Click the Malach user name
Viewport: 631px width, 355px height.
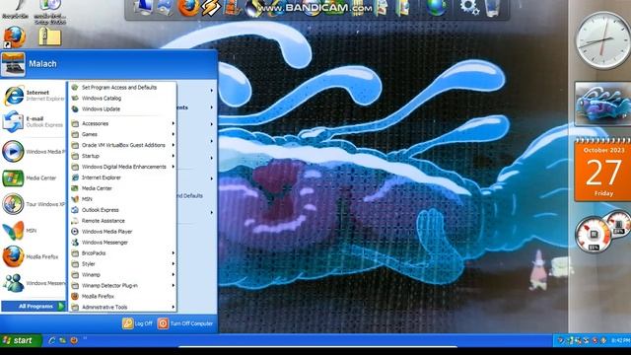pos(42,64)
